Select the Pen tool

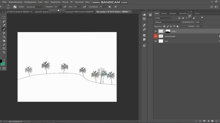point(4,45)
